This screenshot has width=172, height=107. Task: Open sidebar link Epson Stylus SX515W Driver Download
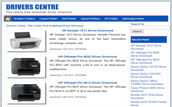[x=146, y=75]
